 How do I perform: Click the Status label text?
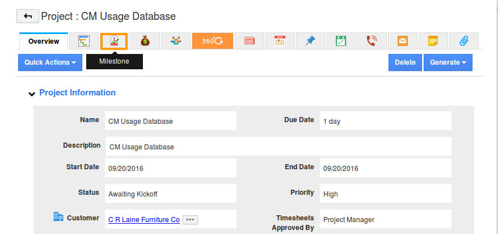coord(88,193)
